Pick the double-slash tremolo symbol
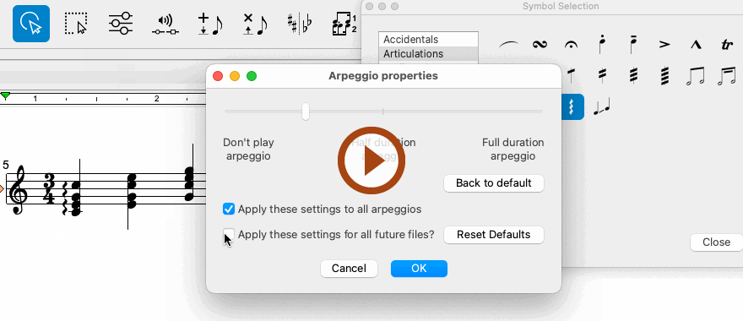Viewport: 743px width, 321px height. click(602, 75)
